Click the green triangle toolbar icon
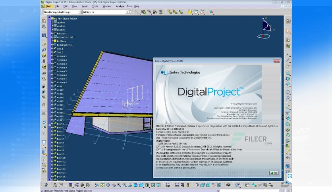The width and height of the screenshot is (332, 192). pyautogui.click(x=211, y=12)
